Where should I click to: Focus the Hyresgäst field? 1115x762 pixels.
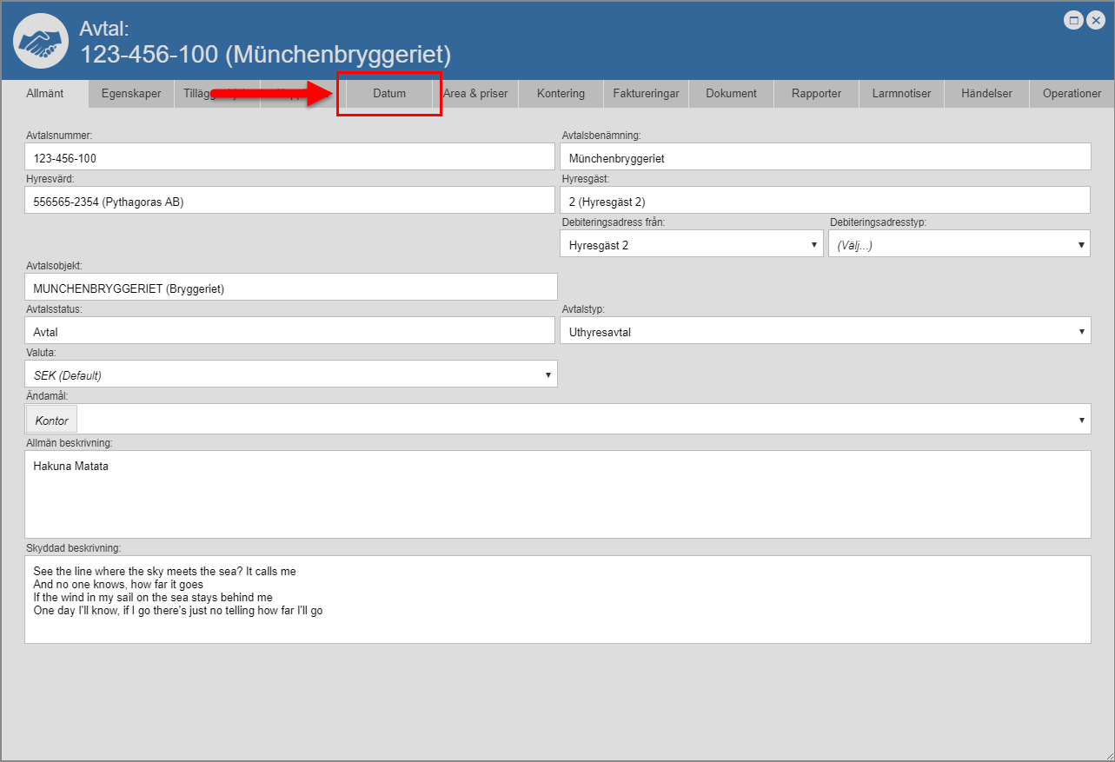(x=825, y=201)
